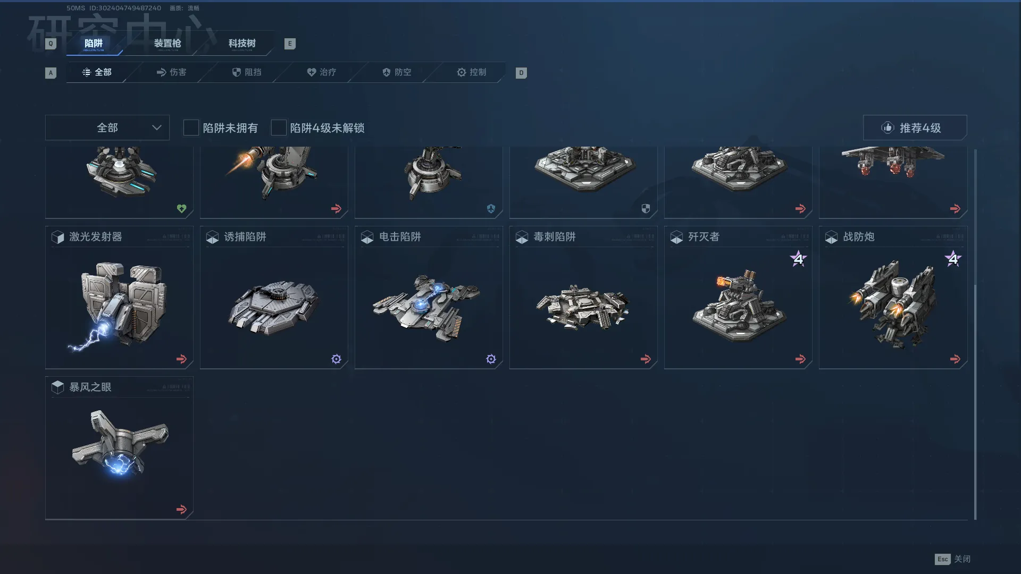The width and height of the screenshot is (1021, 574).
Task: Click the thumbs-up icon in 推荐4级
Action: tap(888, 128)
